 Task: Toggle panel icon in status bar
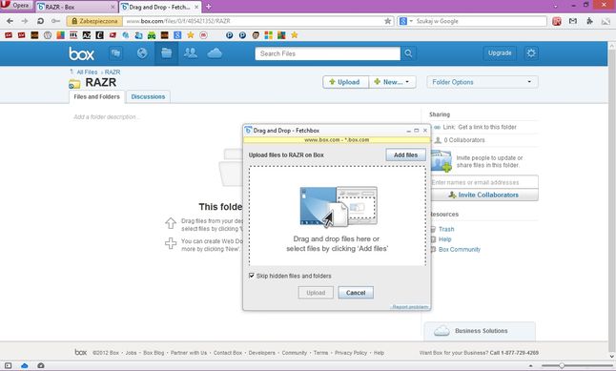pyautogui.click(x=8, y=366)
